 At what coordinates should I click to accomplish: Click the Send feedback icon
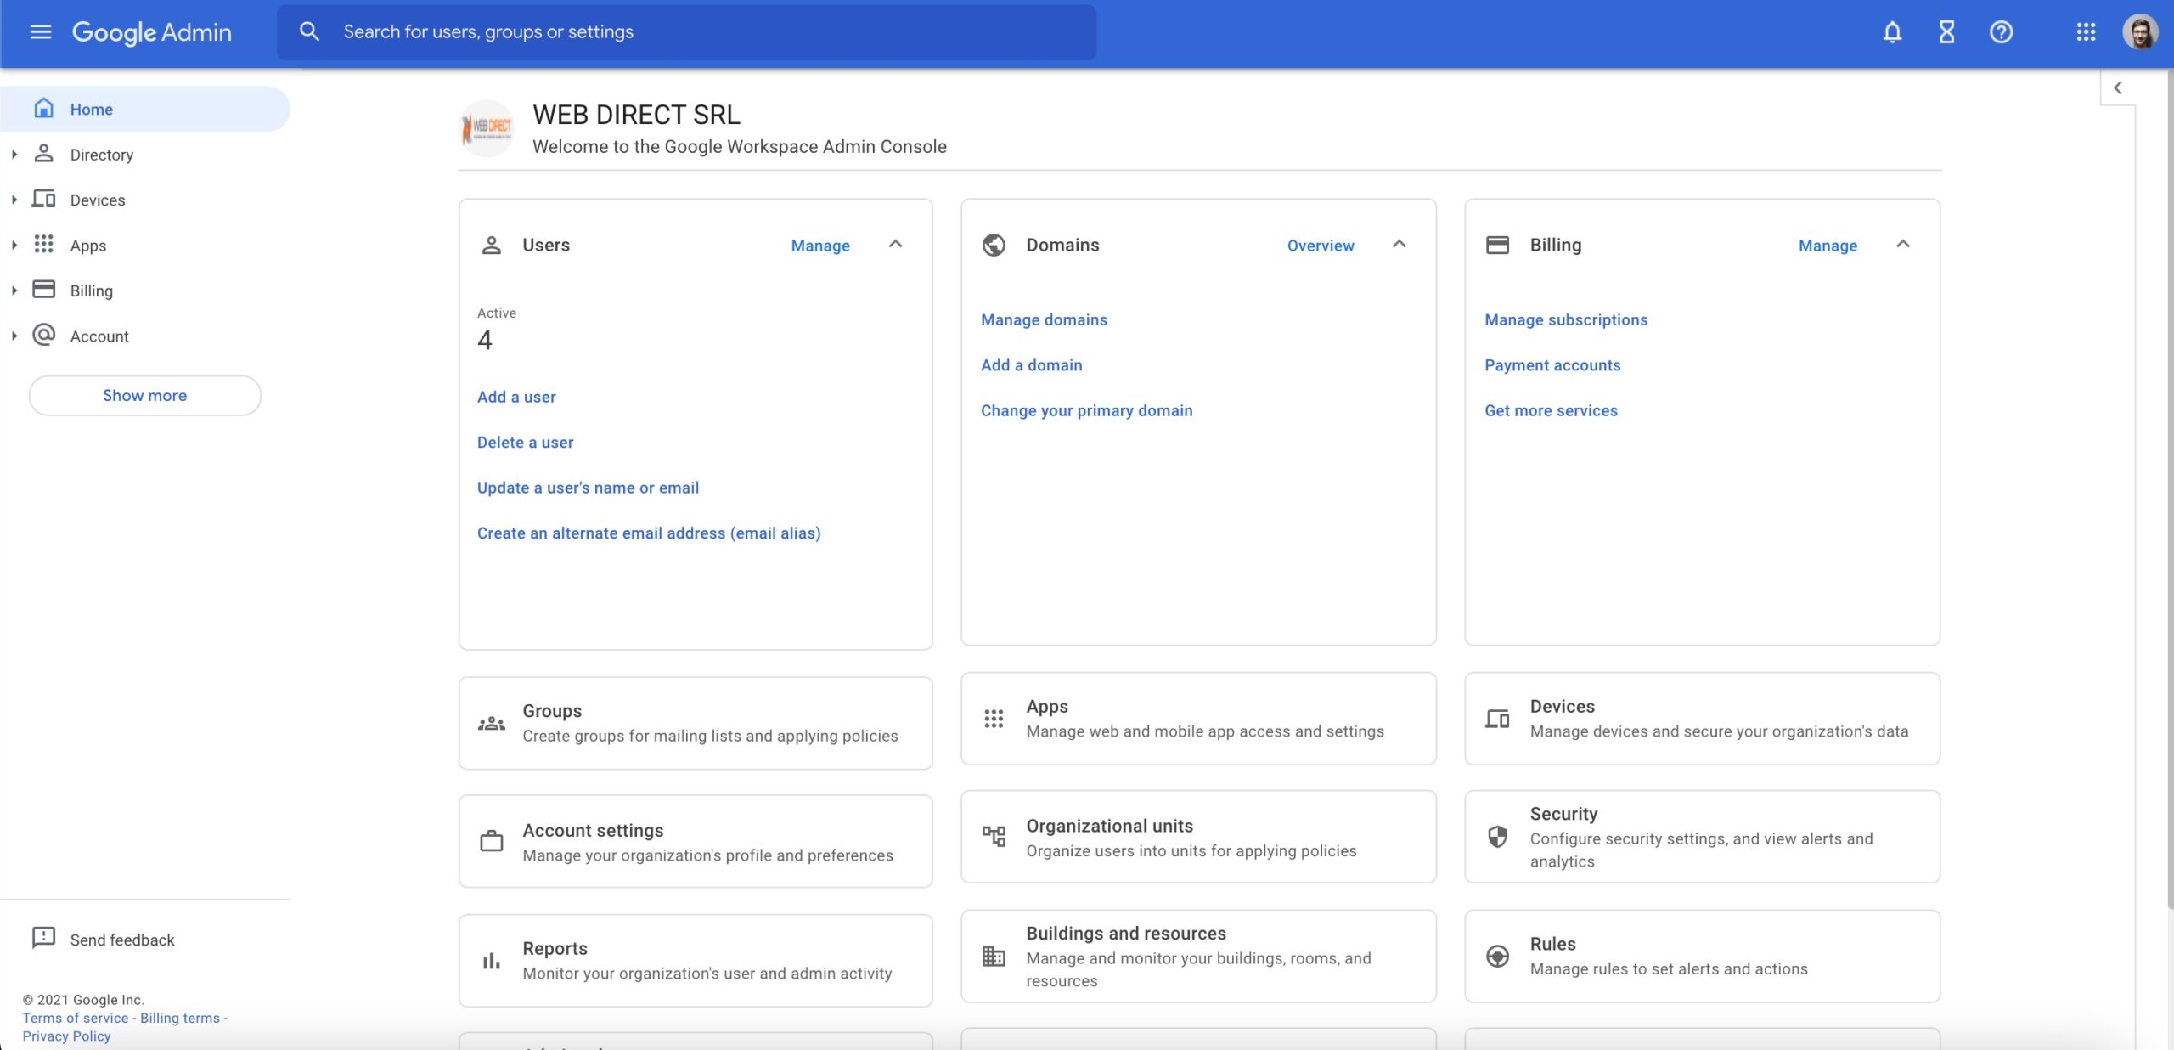pos(43,938)
